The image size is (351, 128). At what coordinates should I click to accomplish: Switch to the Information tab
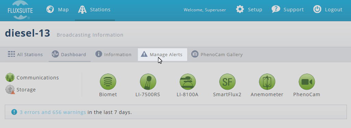pyautogui.click(x=118, y=55)
